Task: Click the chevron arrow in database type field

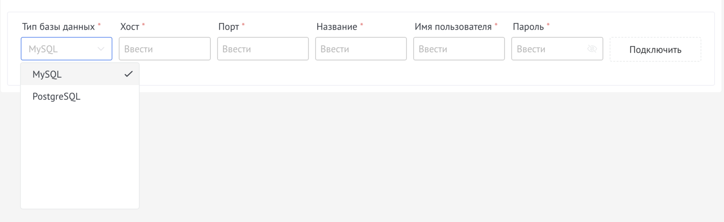Action: coord(101,49)
